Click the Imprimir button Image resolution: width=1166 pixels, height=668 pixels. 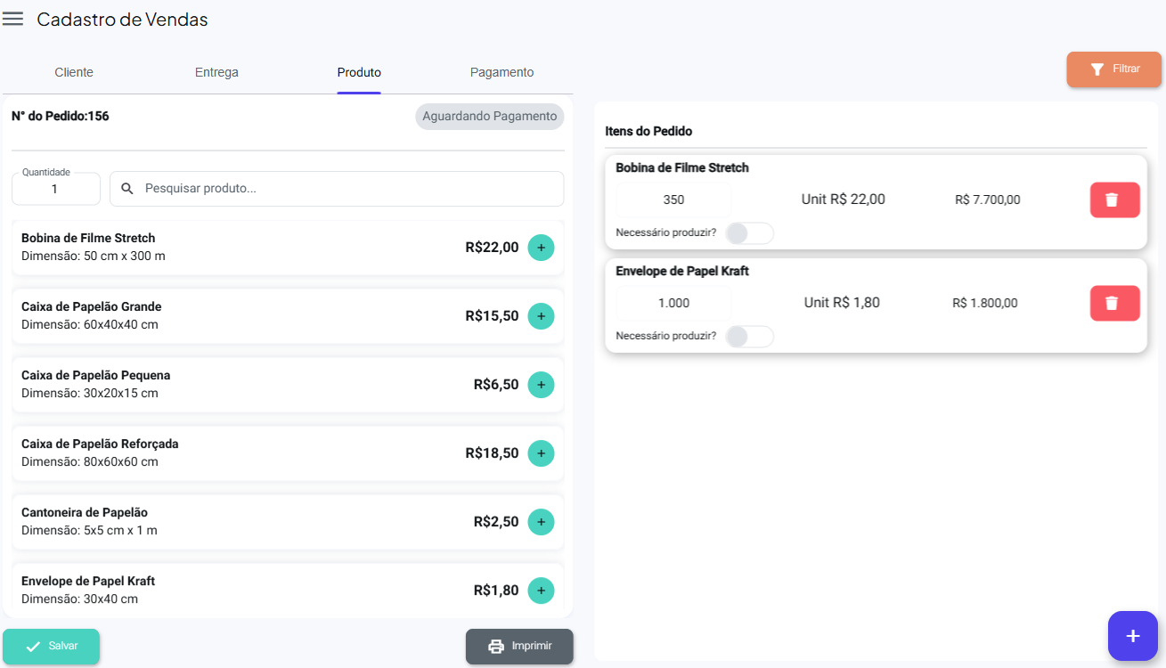[519, 647]
